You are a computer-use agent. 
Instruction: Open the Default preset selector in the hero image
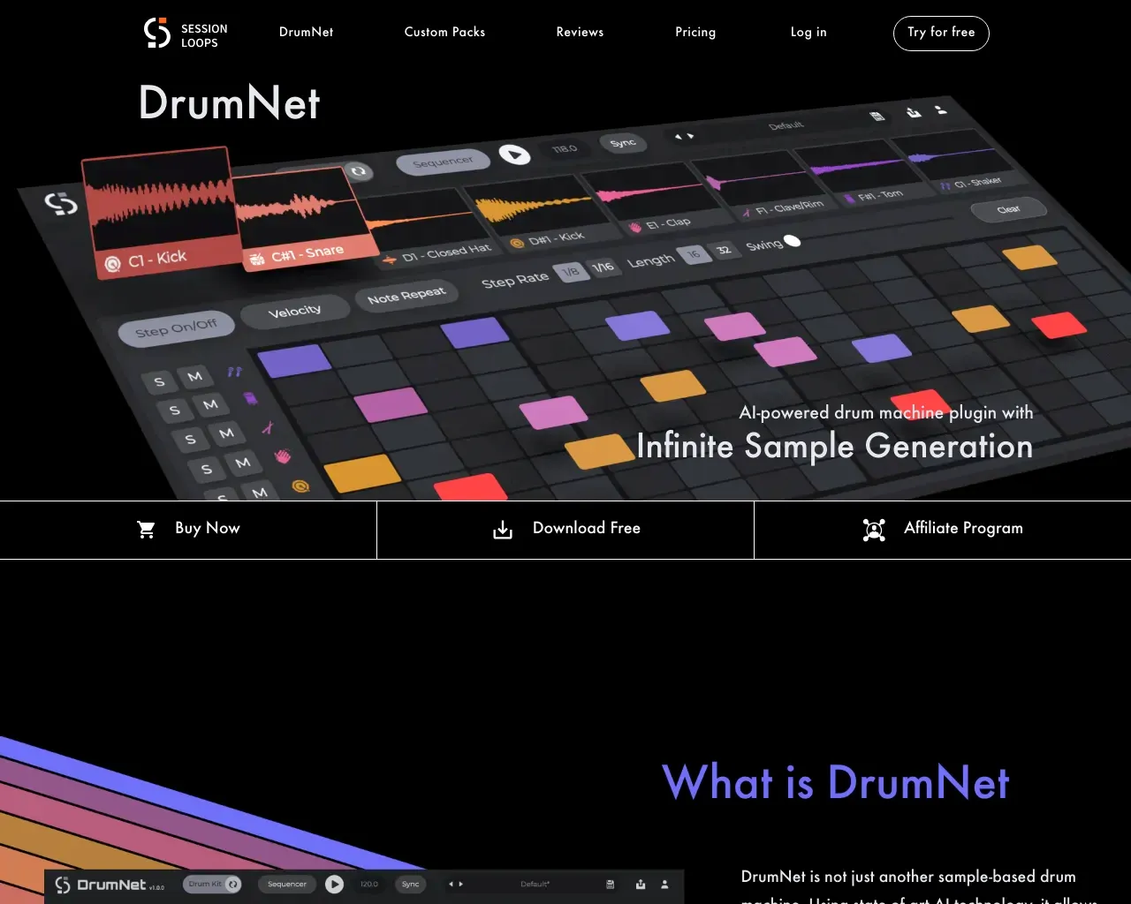tap(786, 125)
